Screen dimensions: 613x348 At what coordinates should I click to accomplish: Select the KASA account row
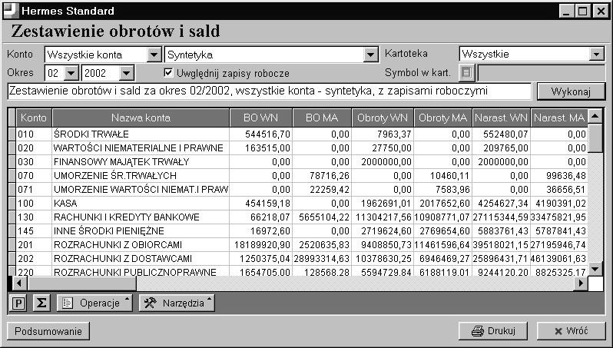pyautogui.click(x=301, y=204)
